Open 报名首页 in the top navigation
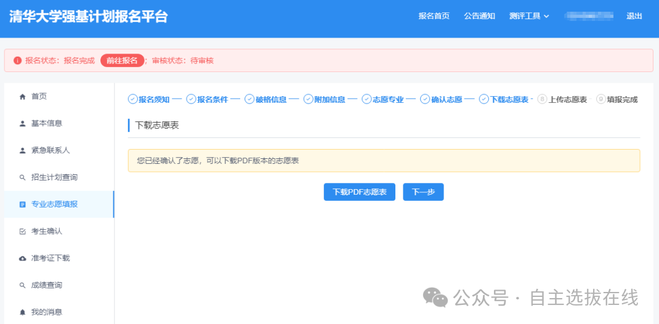 point(434,16)
